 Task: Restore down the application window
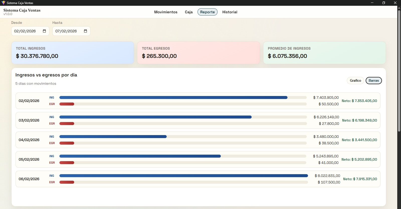[x=384, y=3]
